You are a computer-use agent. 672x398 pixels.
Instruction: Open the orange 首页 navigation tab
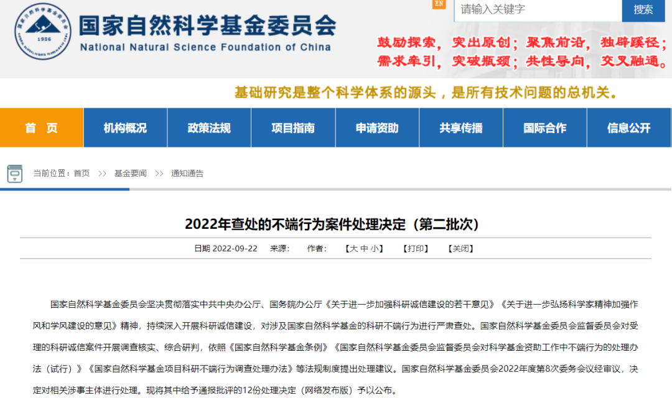tap(42, 128)
